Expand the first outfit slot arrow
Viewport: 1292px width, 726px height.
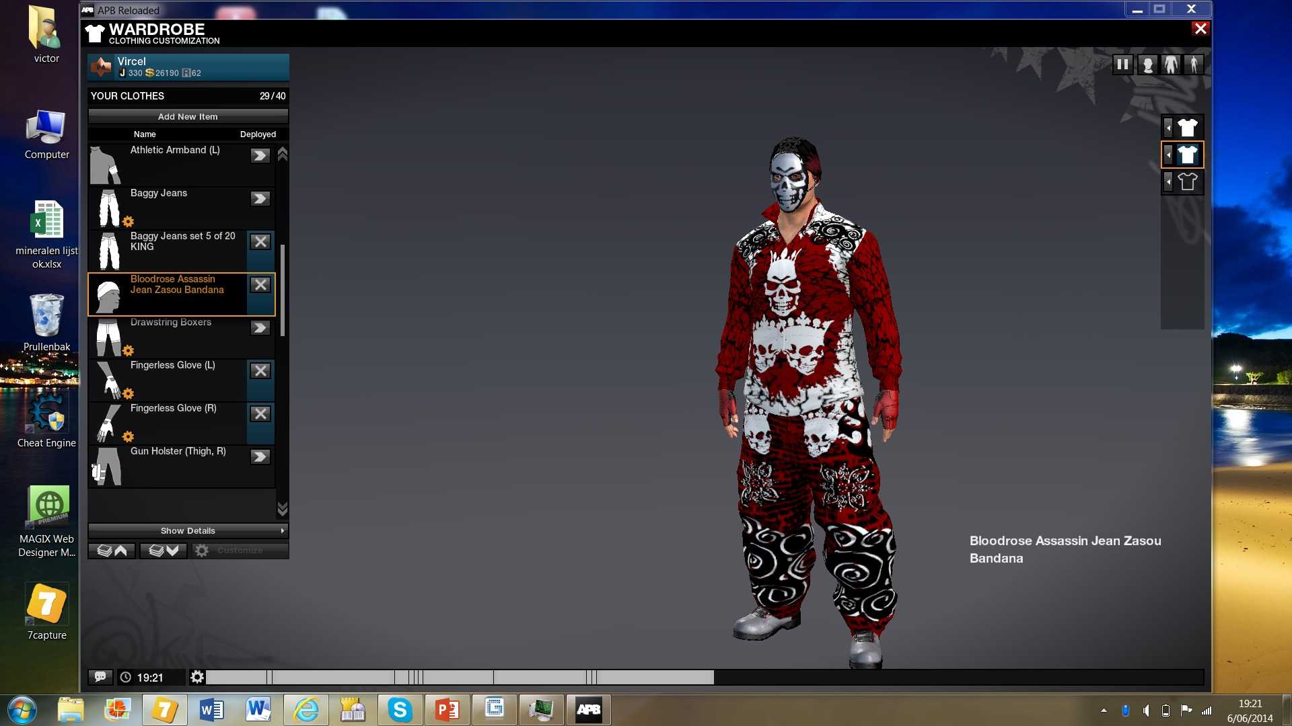pos(1168,128)
